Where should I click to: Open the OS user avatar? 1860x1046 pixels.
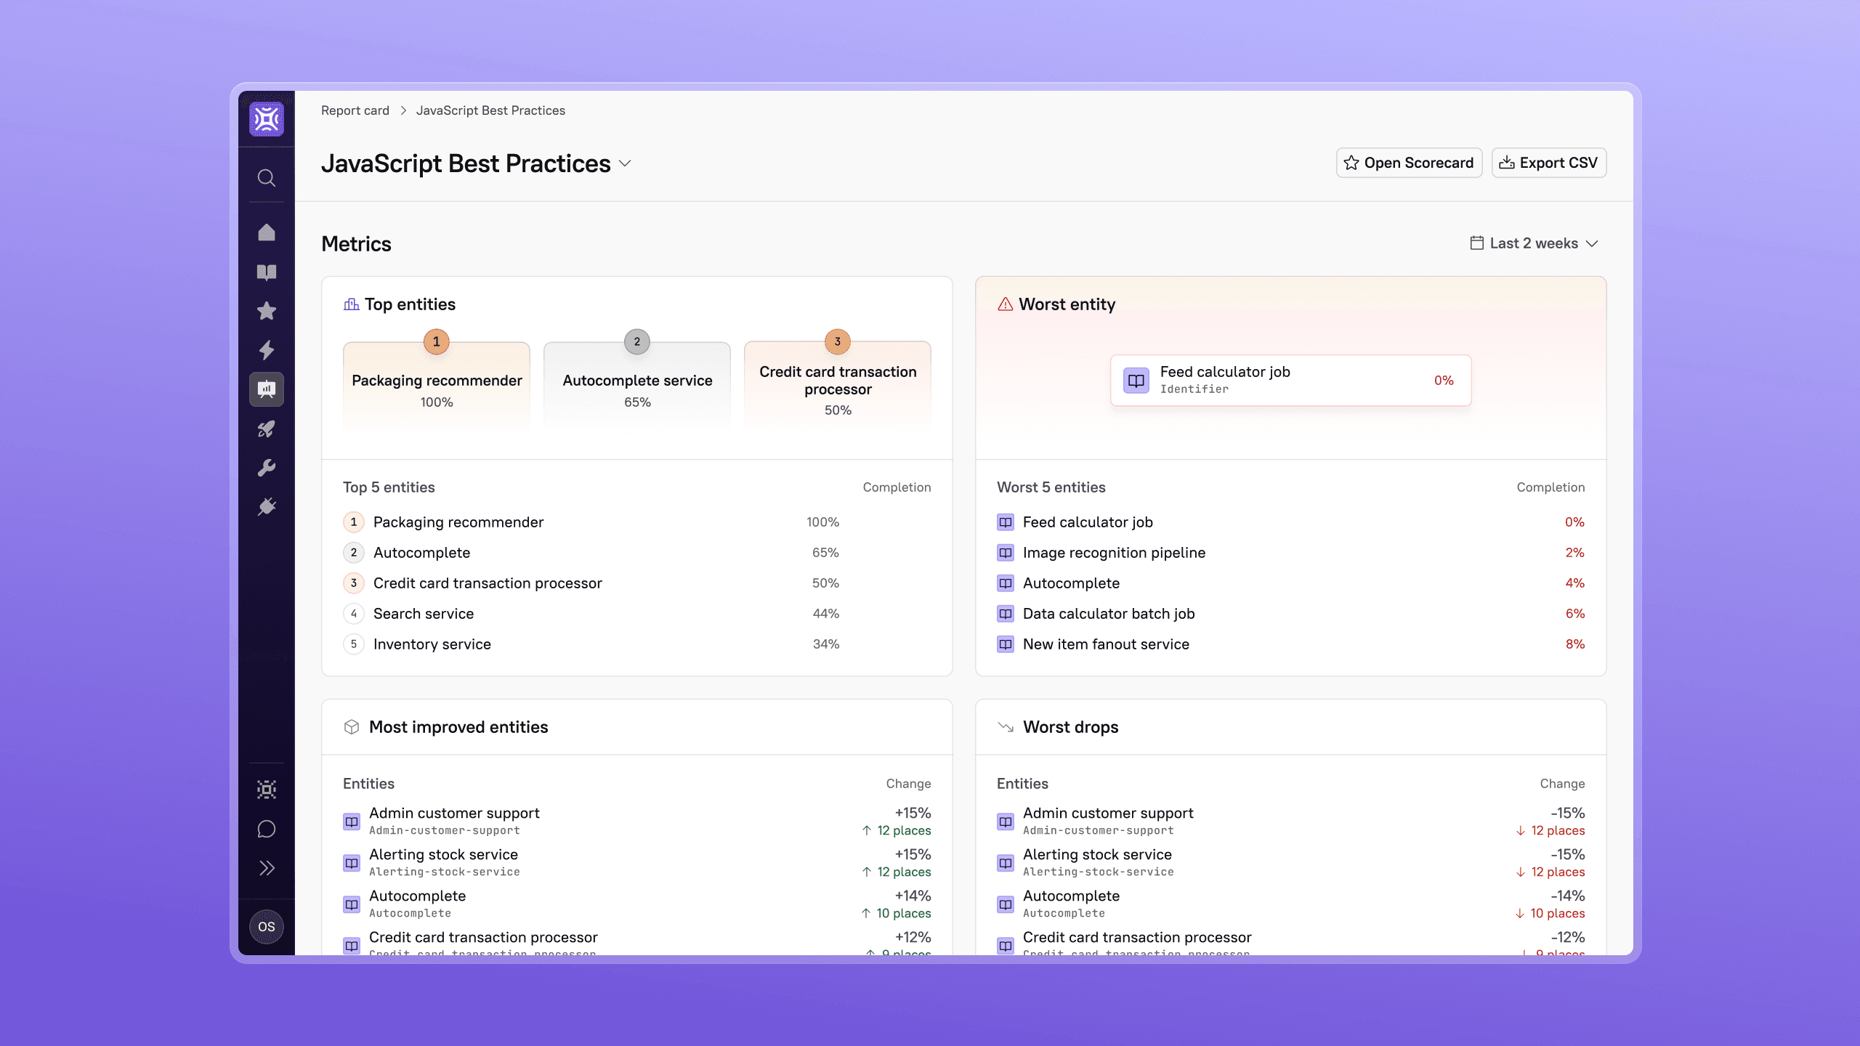pos(267,927)
